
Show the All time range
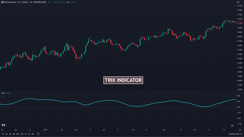point(33,134)
